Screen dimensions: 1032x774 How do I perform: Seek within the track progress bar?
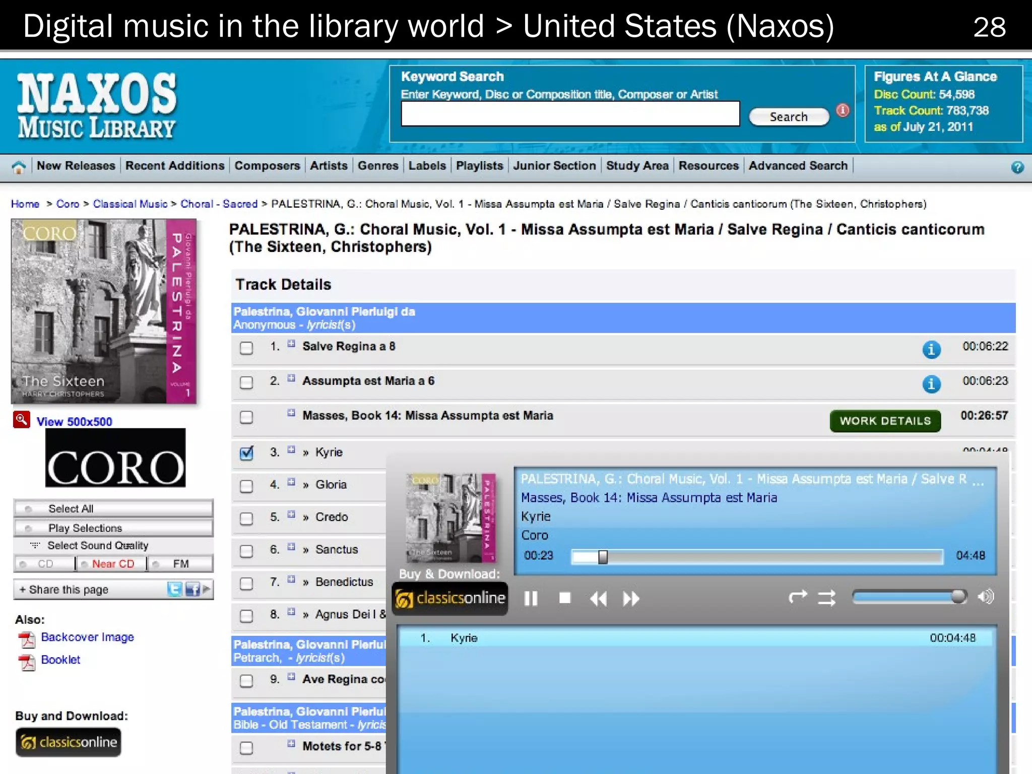pyautogui.click(x=757, y=557)
